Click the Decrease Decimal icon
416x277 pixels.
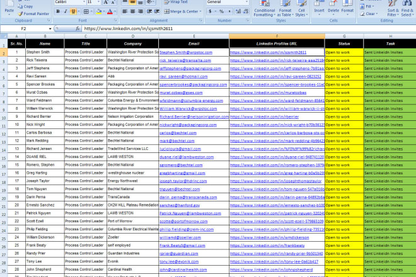(x=246, y=11)
